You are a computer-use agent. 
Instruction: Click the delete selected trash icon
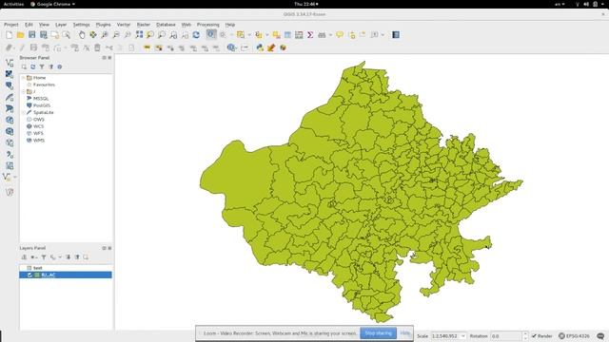pos(97,47)
